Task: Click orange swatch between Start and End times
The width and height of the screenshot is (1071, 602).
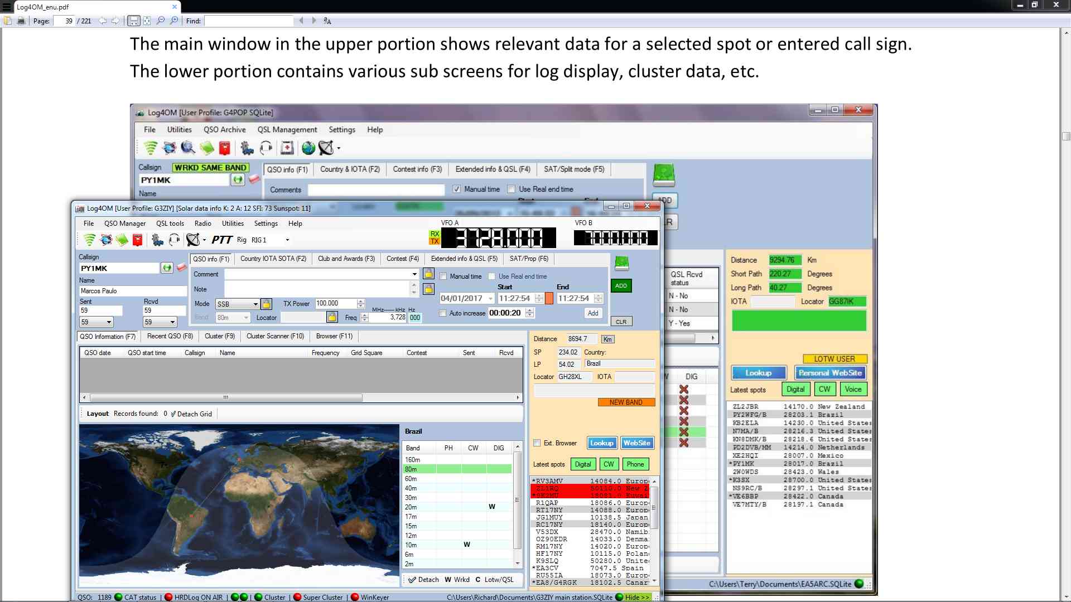Action: (x=549, y=299)
